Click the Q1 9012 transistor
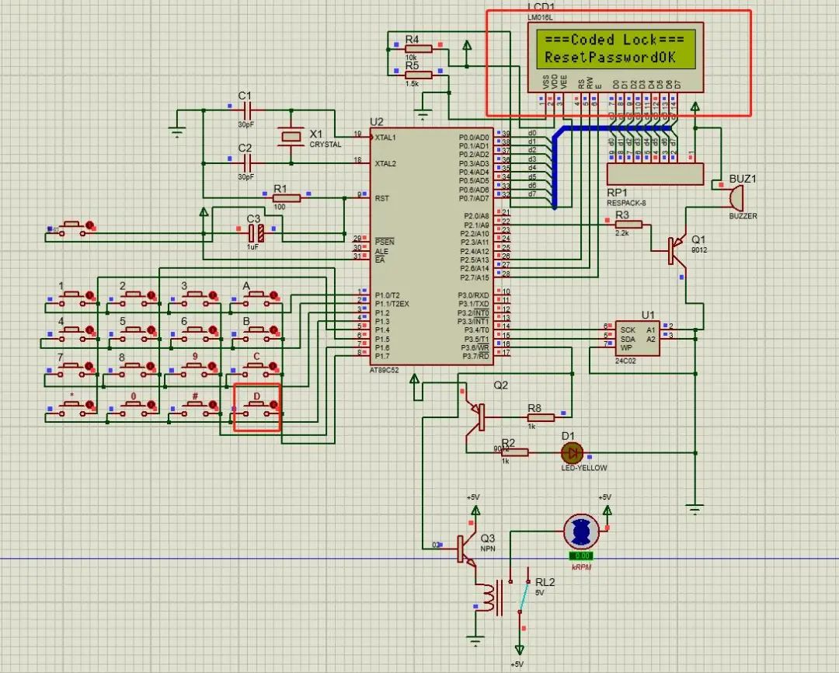 (677, 248)
